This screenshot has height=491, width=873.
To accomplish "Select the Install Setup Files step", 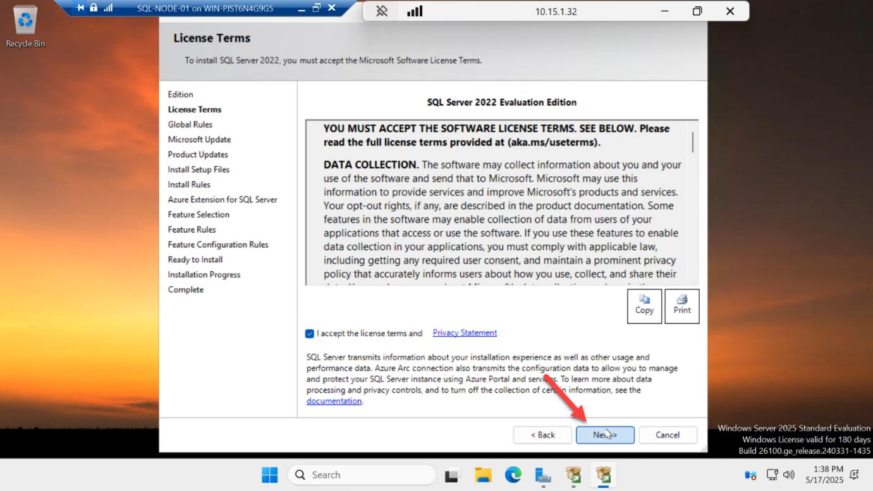I will point(198,169).
